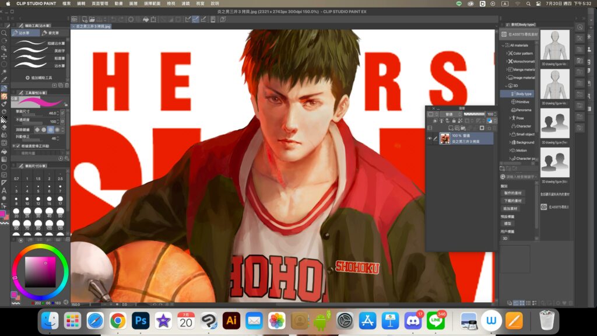Open the 圖層 menu
The height and width of the screenshot is (336, 597).
click(133, 3)
